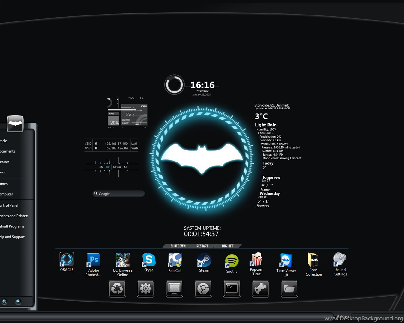The image size is (404, 323).
Task: Click the 192.168.87.100 LAN address
Action: pyautogui.click(x=116, y=144)
